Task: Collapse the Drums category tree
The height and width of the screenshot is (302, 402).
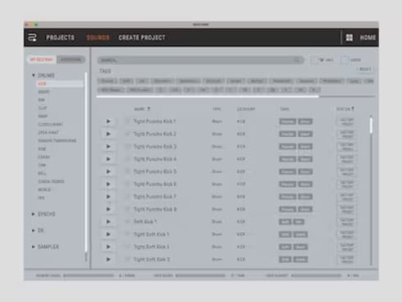Action: click(34, 75)
